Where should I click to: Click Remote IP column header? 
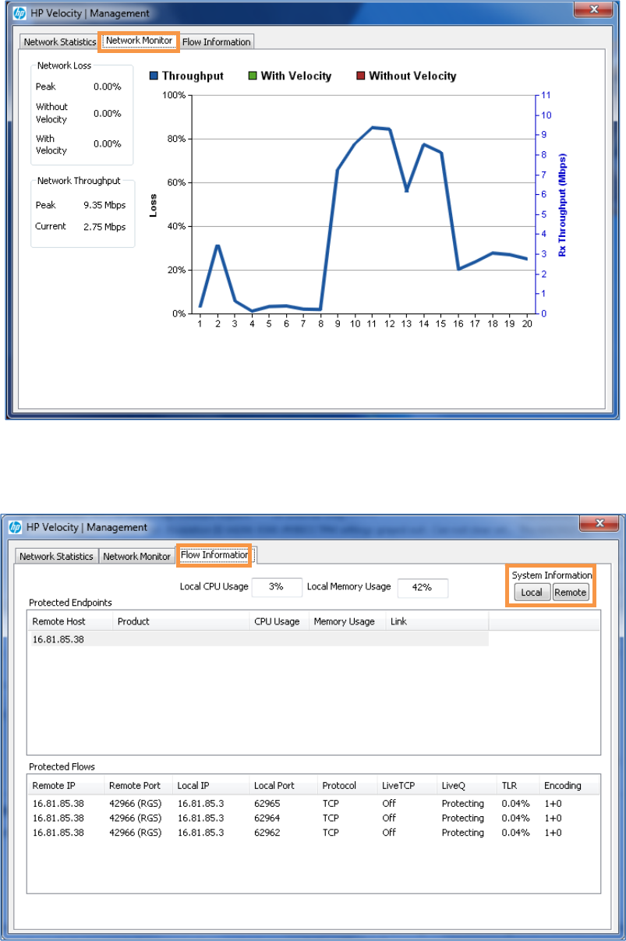pos(65,786)
